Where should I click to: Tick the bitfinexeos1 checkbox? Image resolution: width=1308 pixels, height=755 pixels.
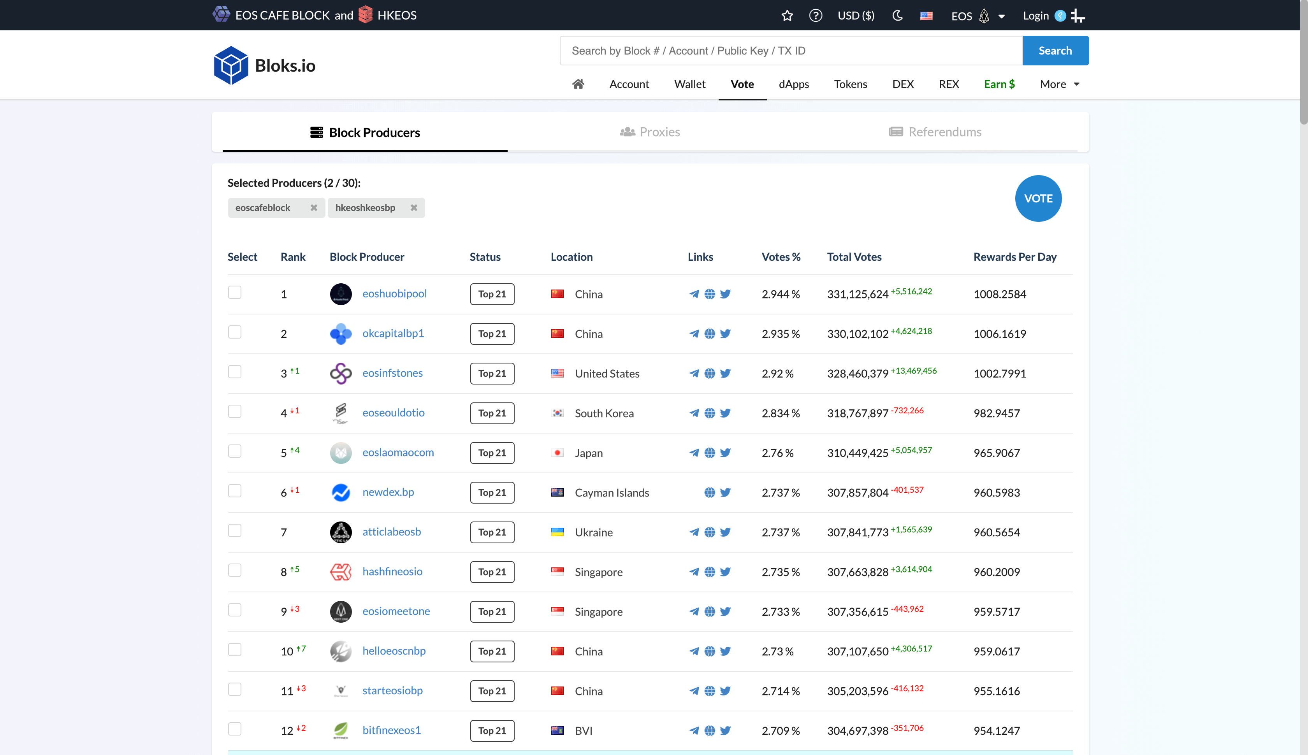point(235,729)
